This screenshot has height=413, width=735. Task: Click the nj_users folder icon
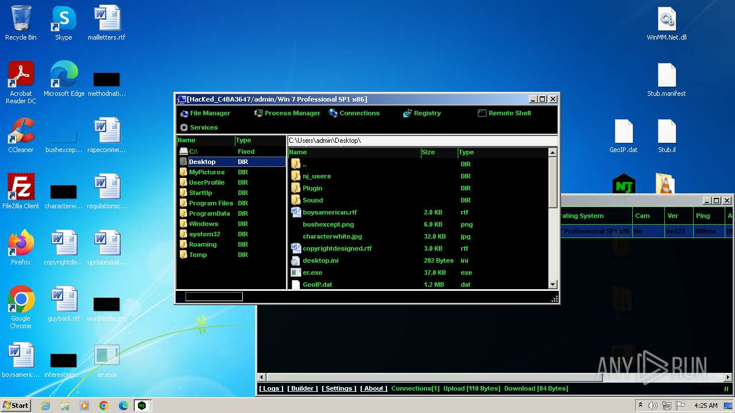[x=296, y=176]
